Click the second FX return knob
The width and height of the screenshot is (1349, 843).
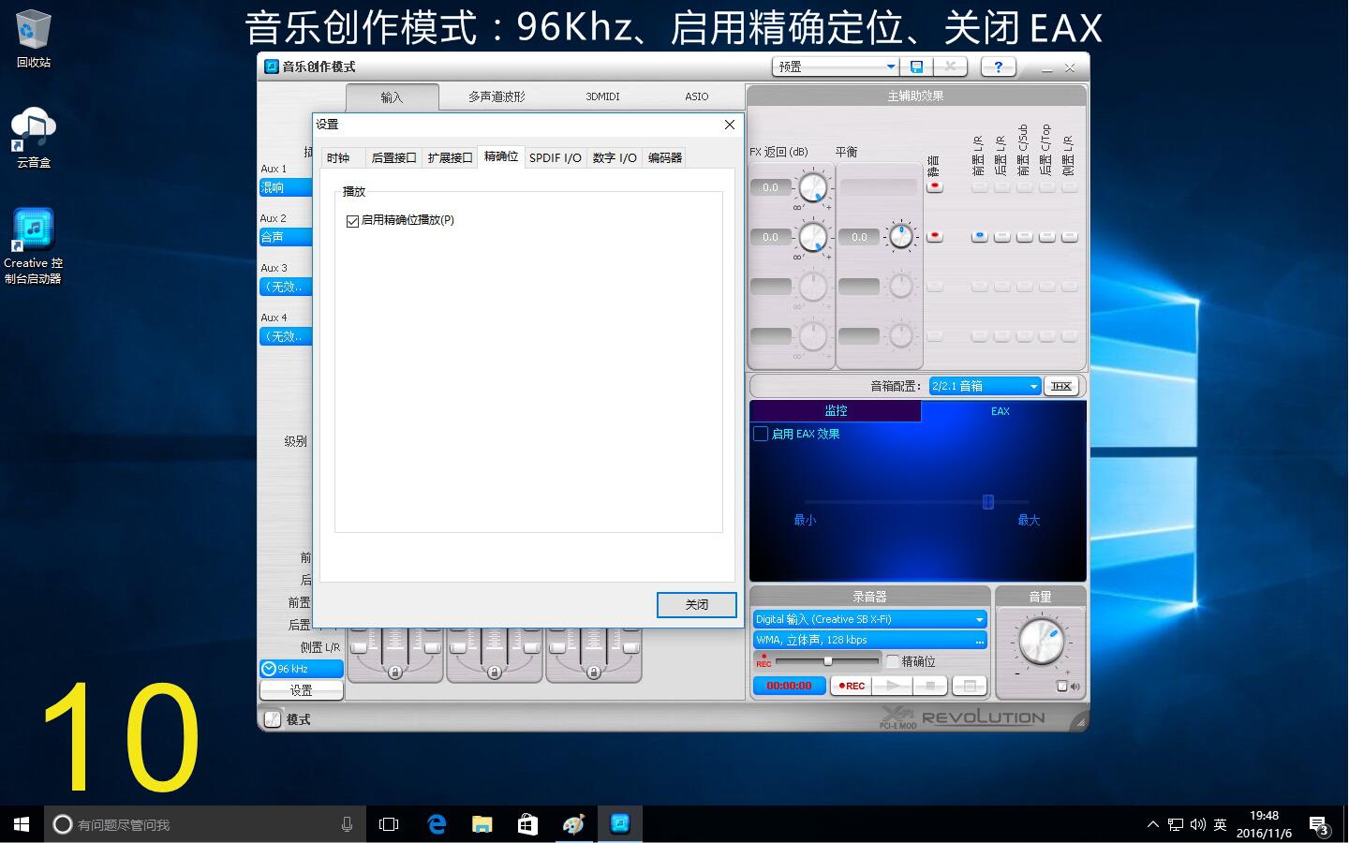813,237
